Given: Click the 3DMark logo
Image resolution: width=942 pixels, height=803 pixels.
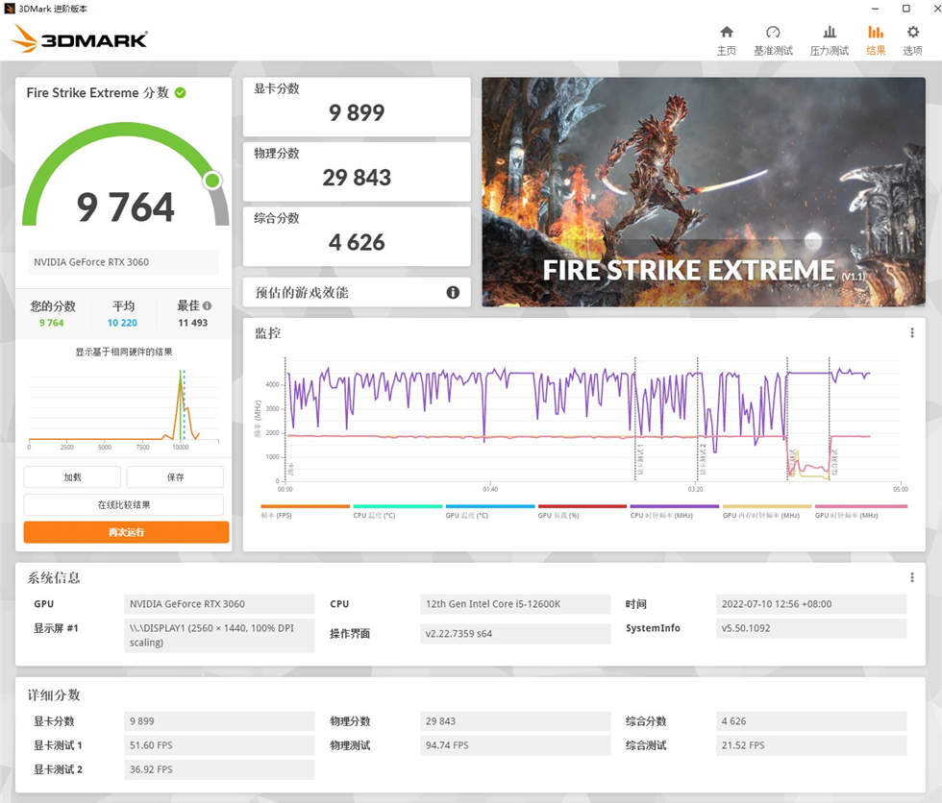Looking at the screenshot, I should pos(79,39).
